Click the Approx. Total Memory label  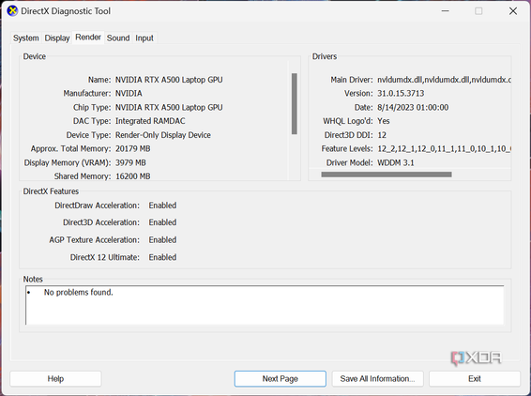[70, 148]
